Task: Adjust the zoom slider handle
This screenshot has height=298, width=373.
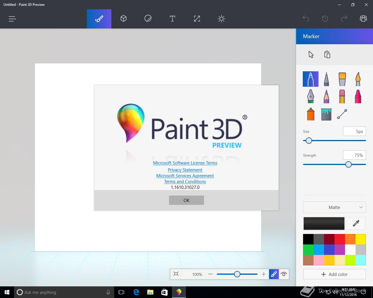Action: point(237,274)
